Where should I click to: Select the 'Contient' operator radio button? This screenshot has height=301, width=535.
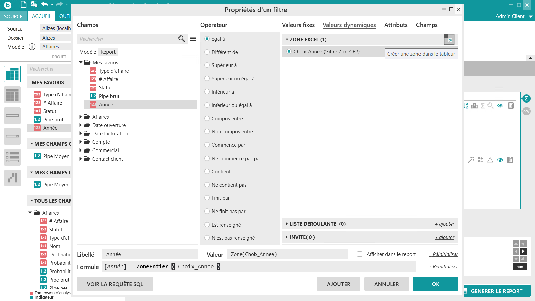click(x=207, y=171)
